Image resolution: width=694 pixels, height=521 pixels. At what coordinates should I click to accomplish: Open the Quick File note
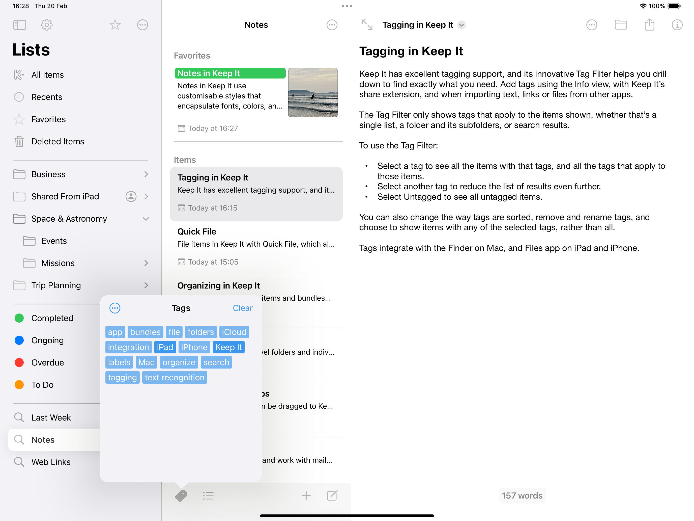pos(256,248)
